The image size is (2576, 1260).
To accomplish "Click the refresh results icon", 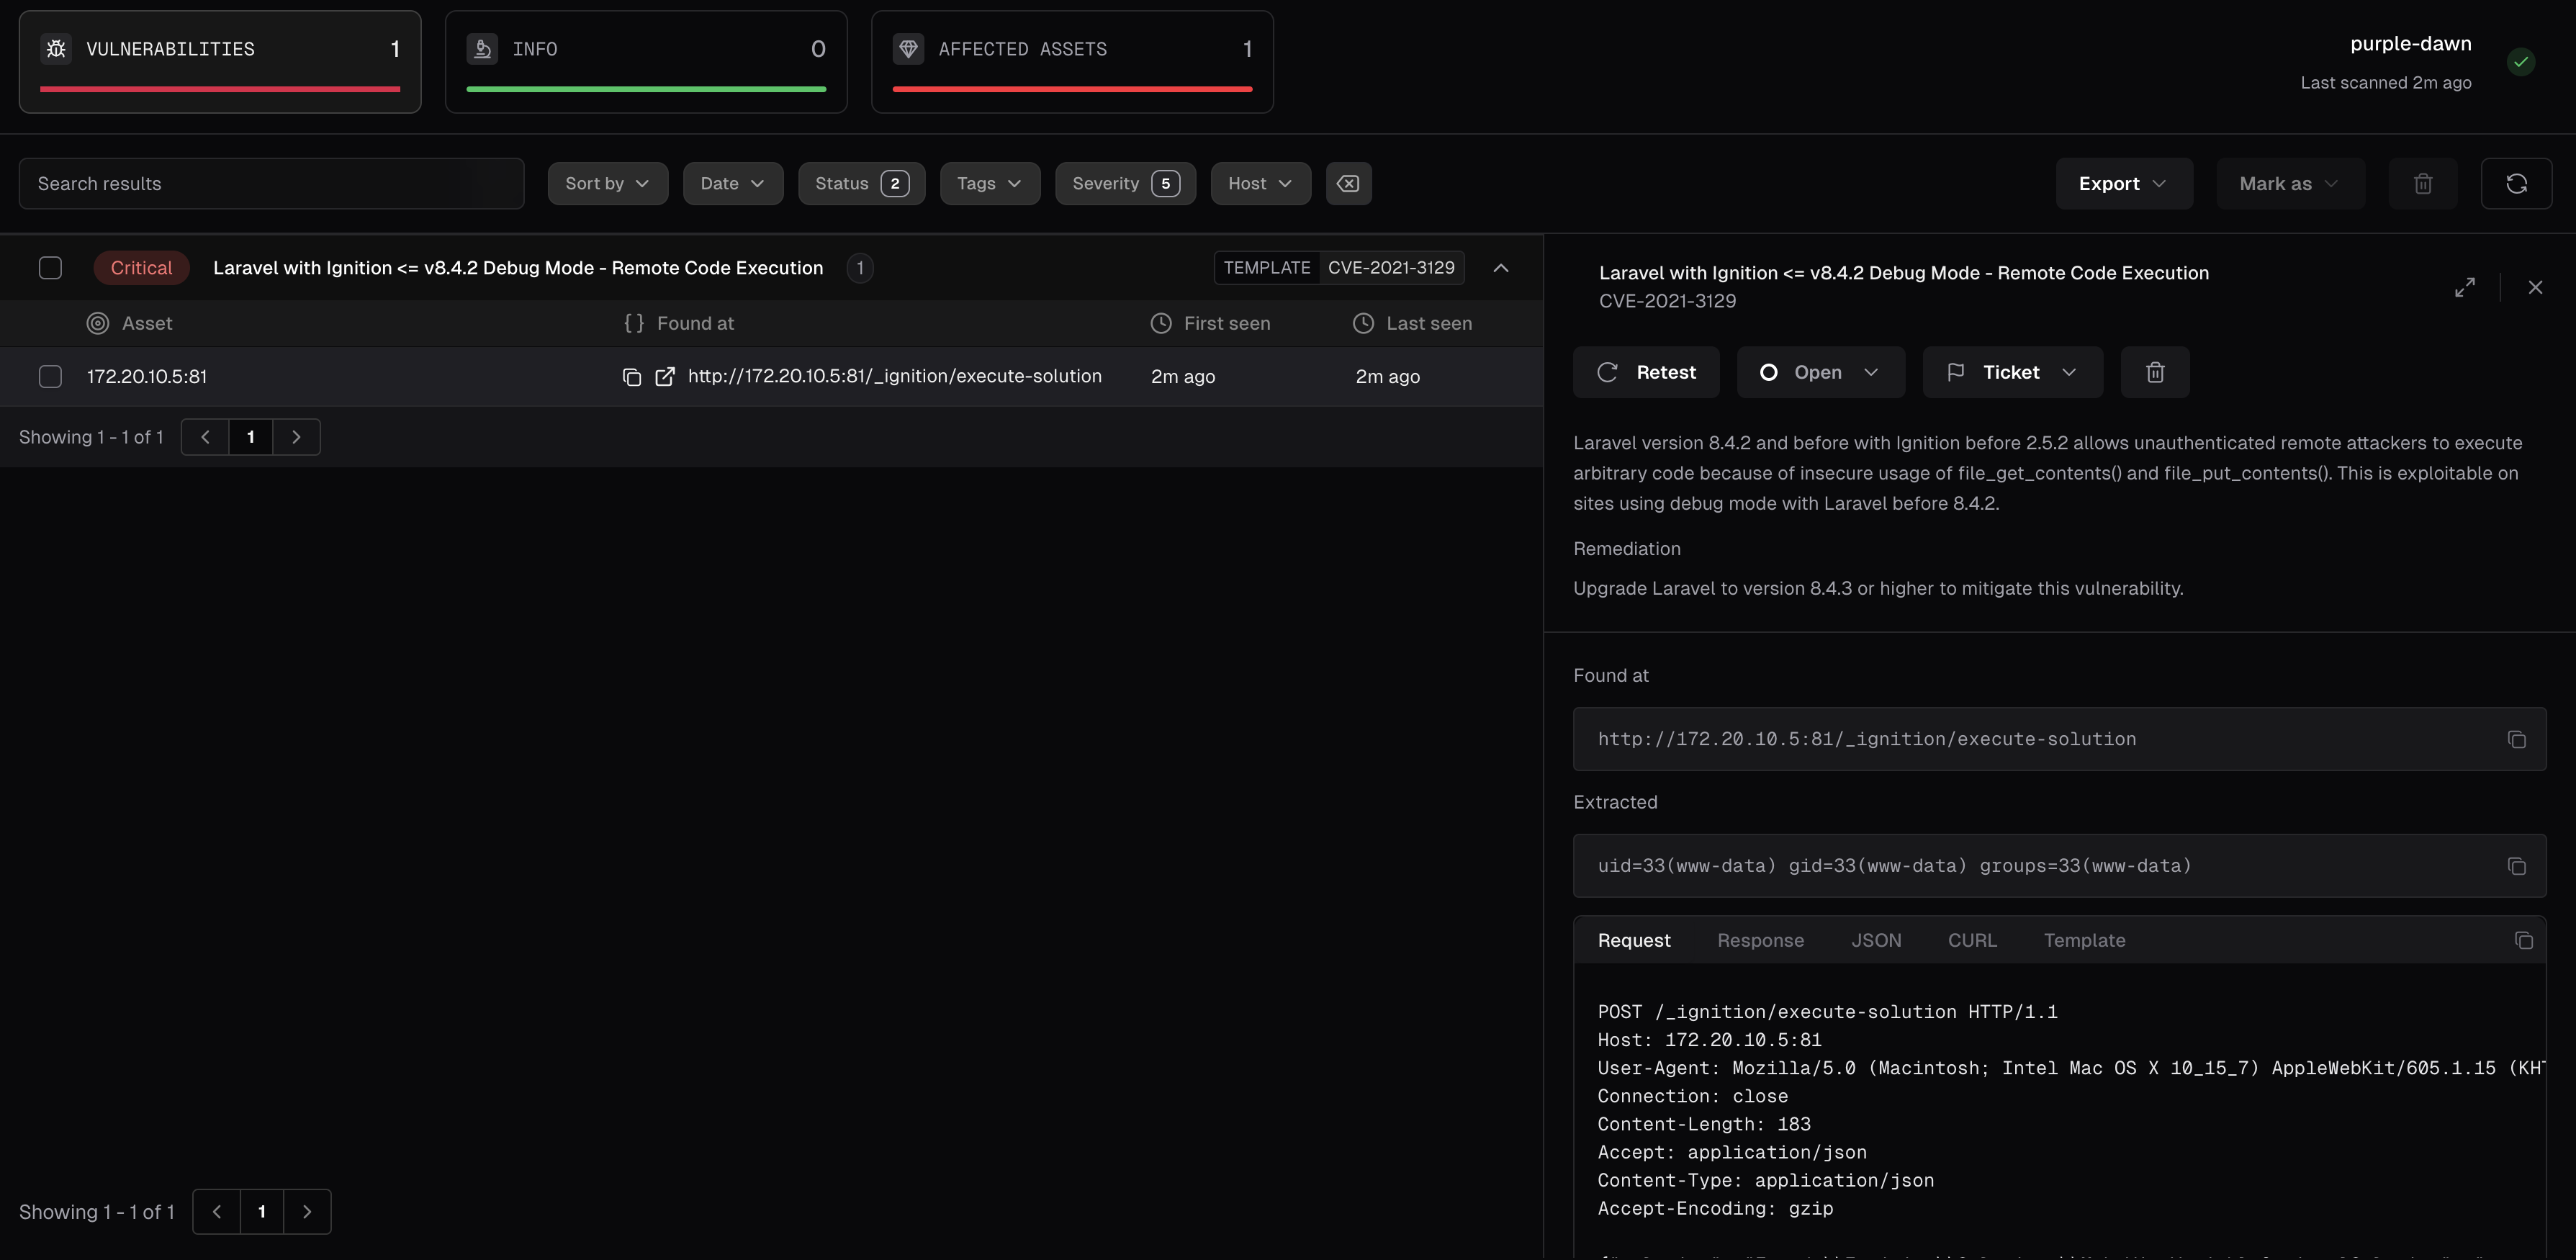I will [2516, 184].
